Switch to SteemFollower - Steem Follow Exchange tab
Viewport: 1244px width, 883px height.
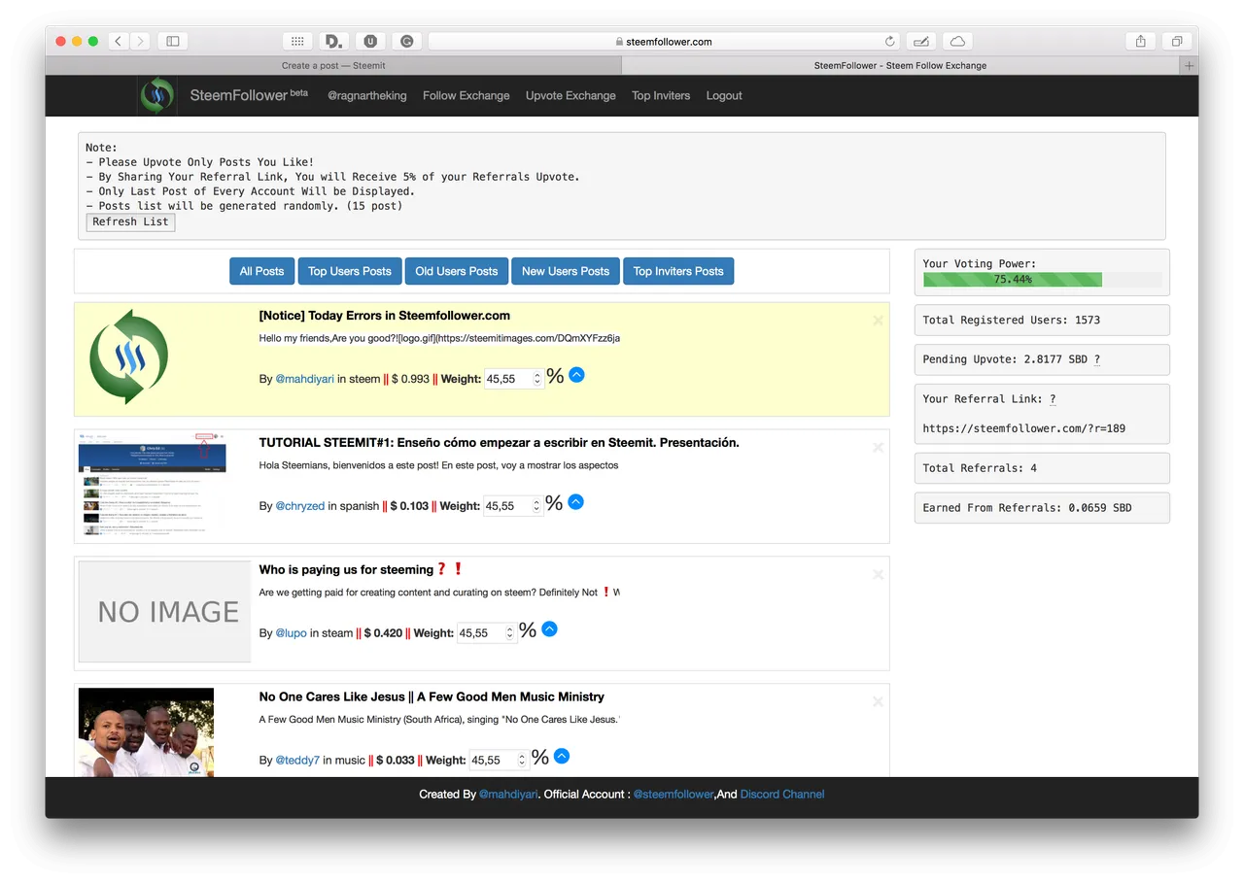[x=900, y=65]
